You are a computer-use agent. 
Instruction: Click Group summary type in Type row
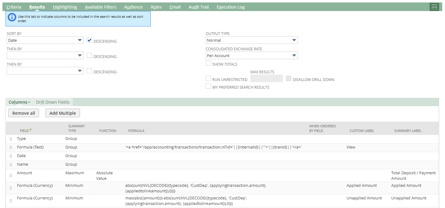click(x=71, y=139)
